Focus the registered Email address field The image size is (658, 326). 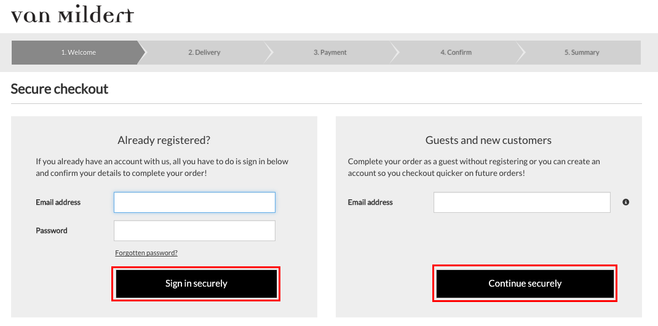point(194,202)
